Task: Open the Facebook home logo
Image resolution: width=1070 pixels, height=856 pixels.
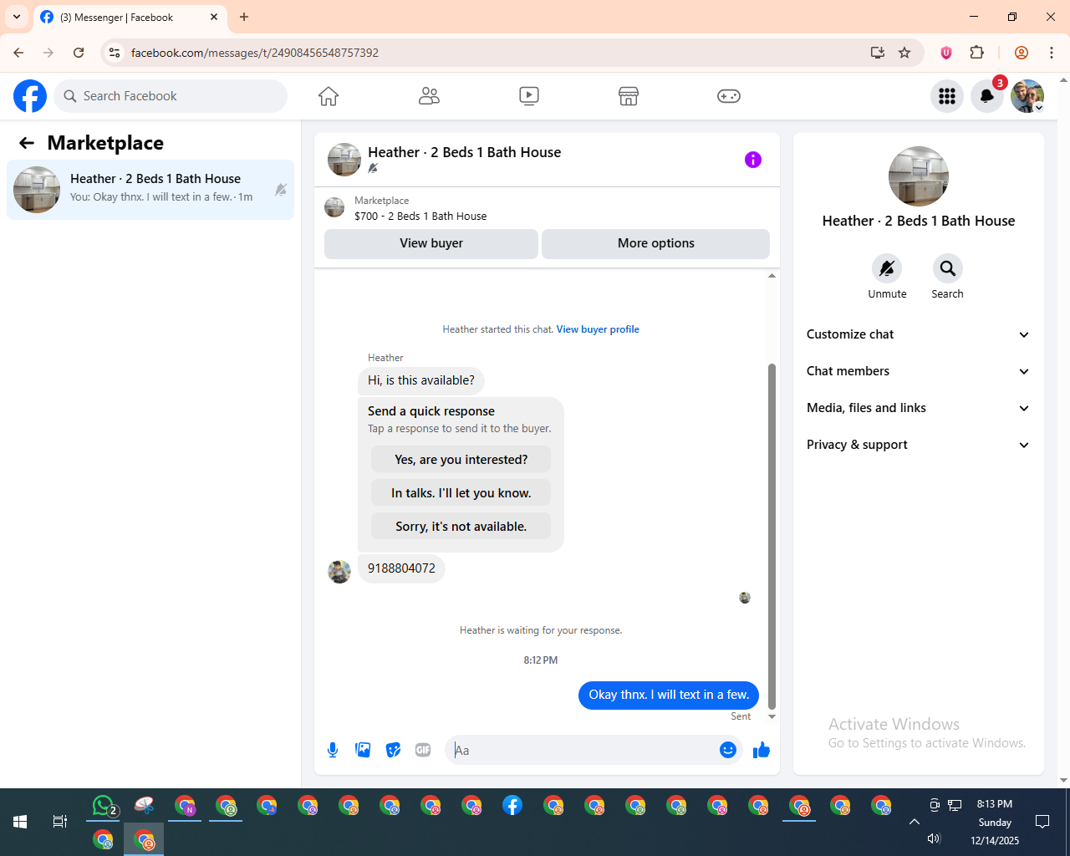Action: [x=30, y=96]
